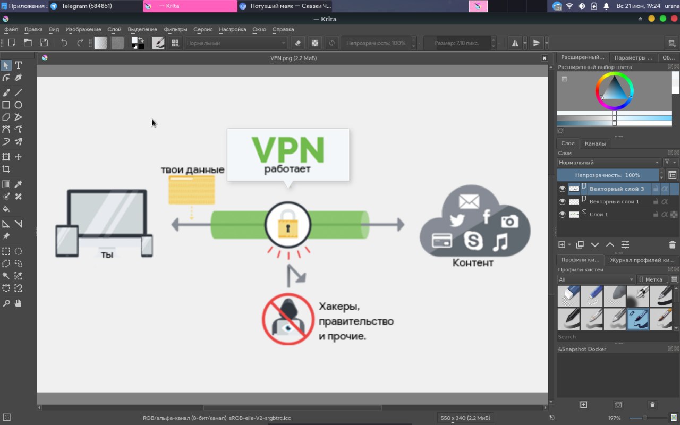Select the shape selection arrow tool
Viewport: 680px width, 425px height.
6,65
